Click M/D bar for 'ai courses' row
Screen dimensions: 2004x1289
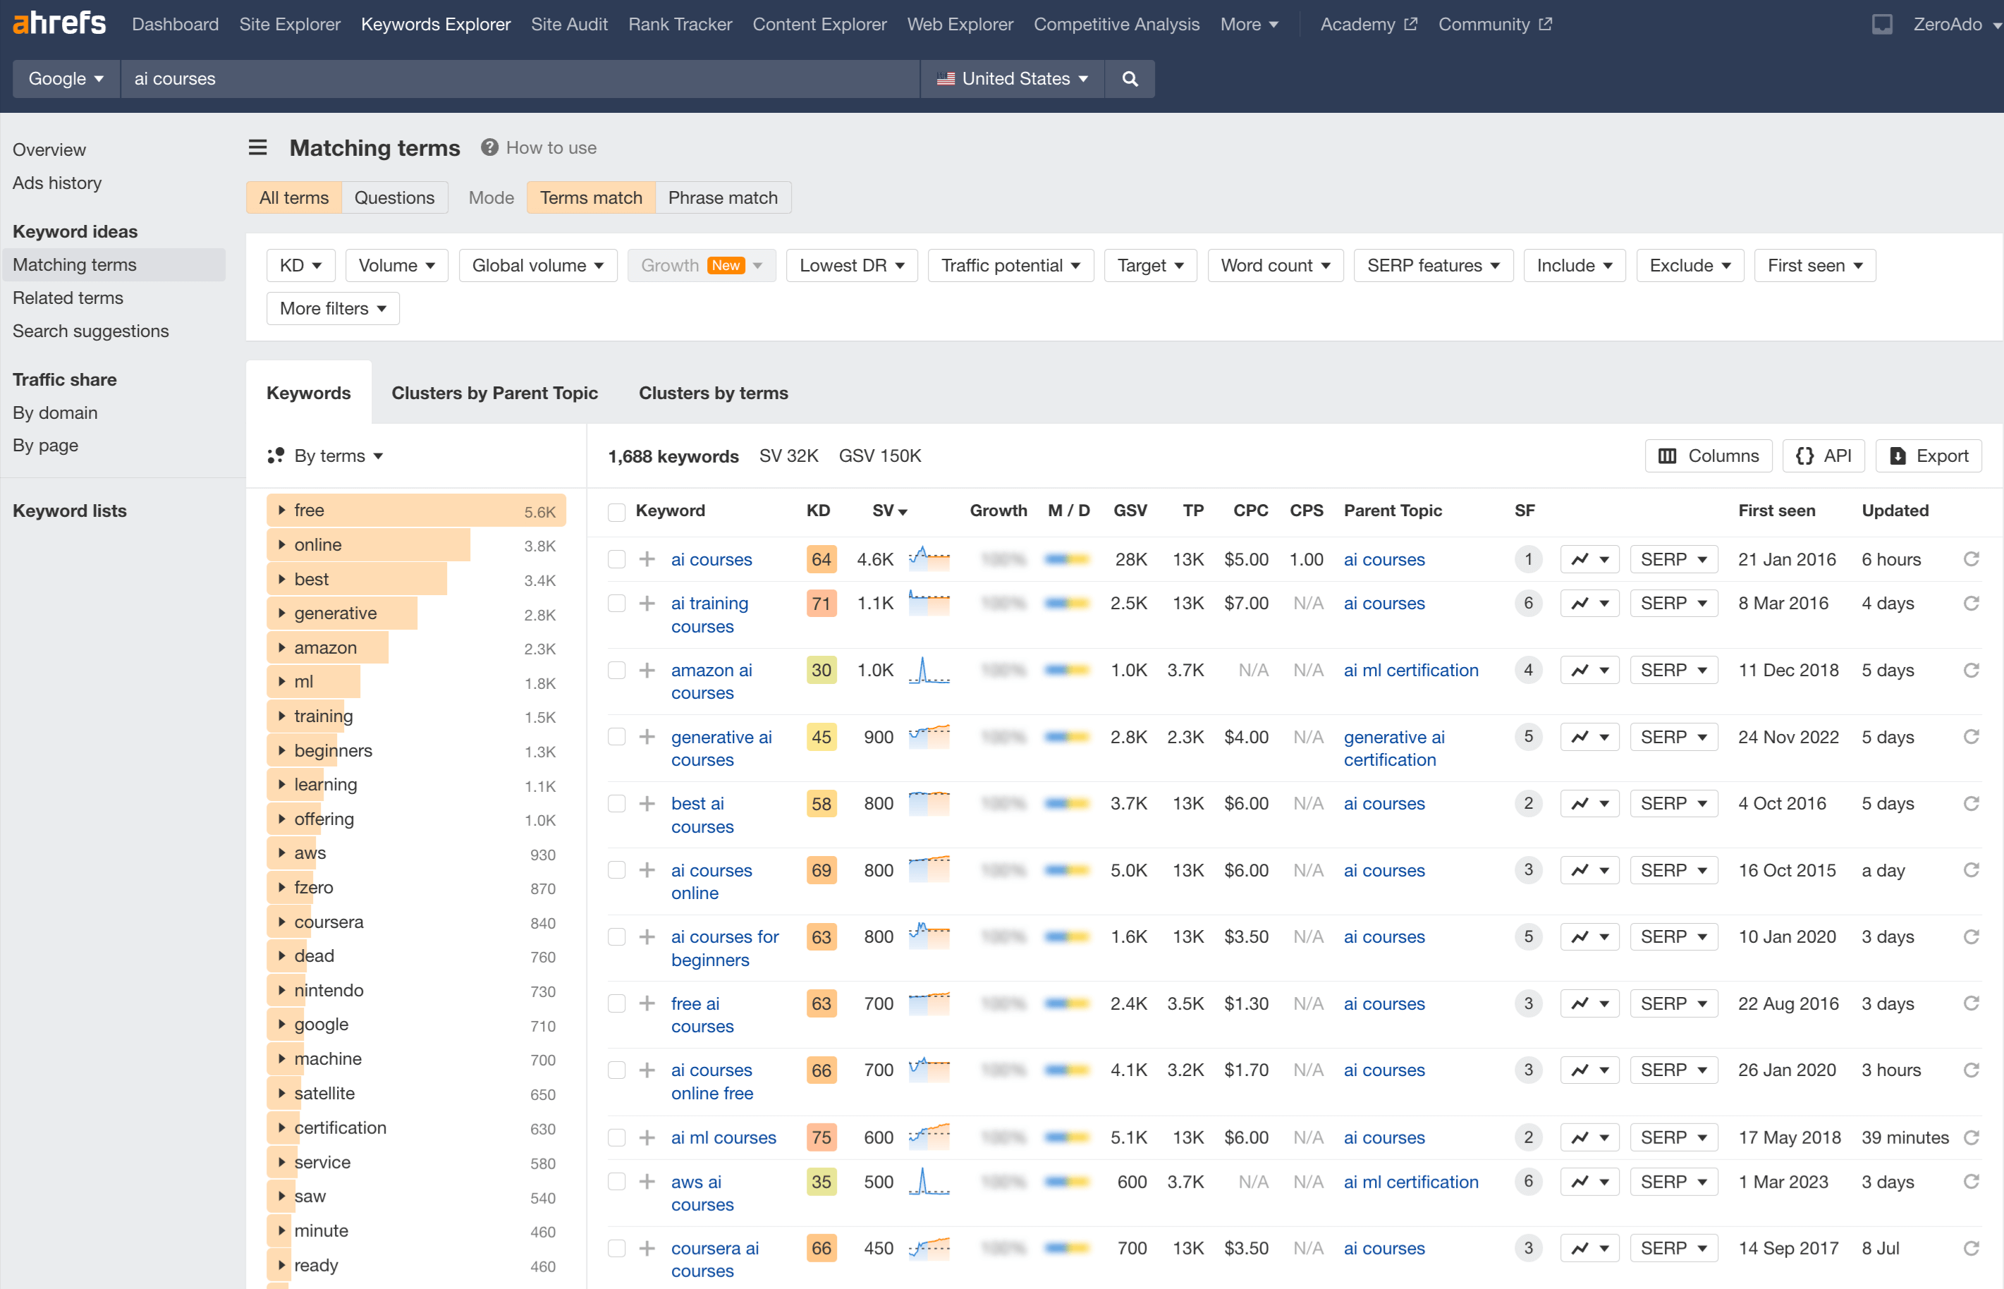click(1068, 559)
